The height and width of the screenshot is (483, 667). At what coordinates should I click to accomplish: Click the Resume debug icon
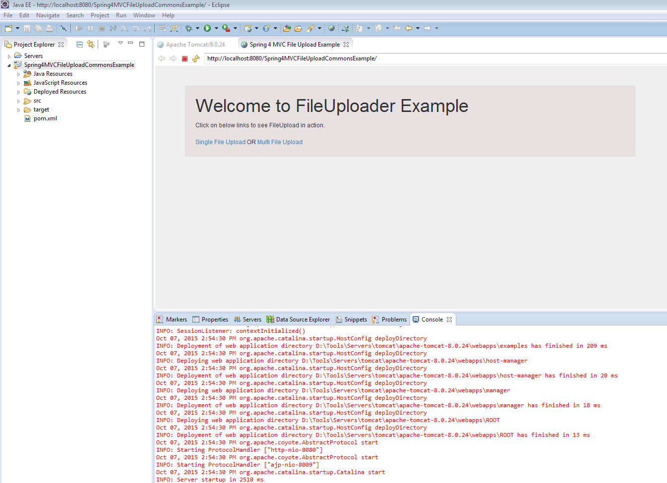(x=79, y=28)
